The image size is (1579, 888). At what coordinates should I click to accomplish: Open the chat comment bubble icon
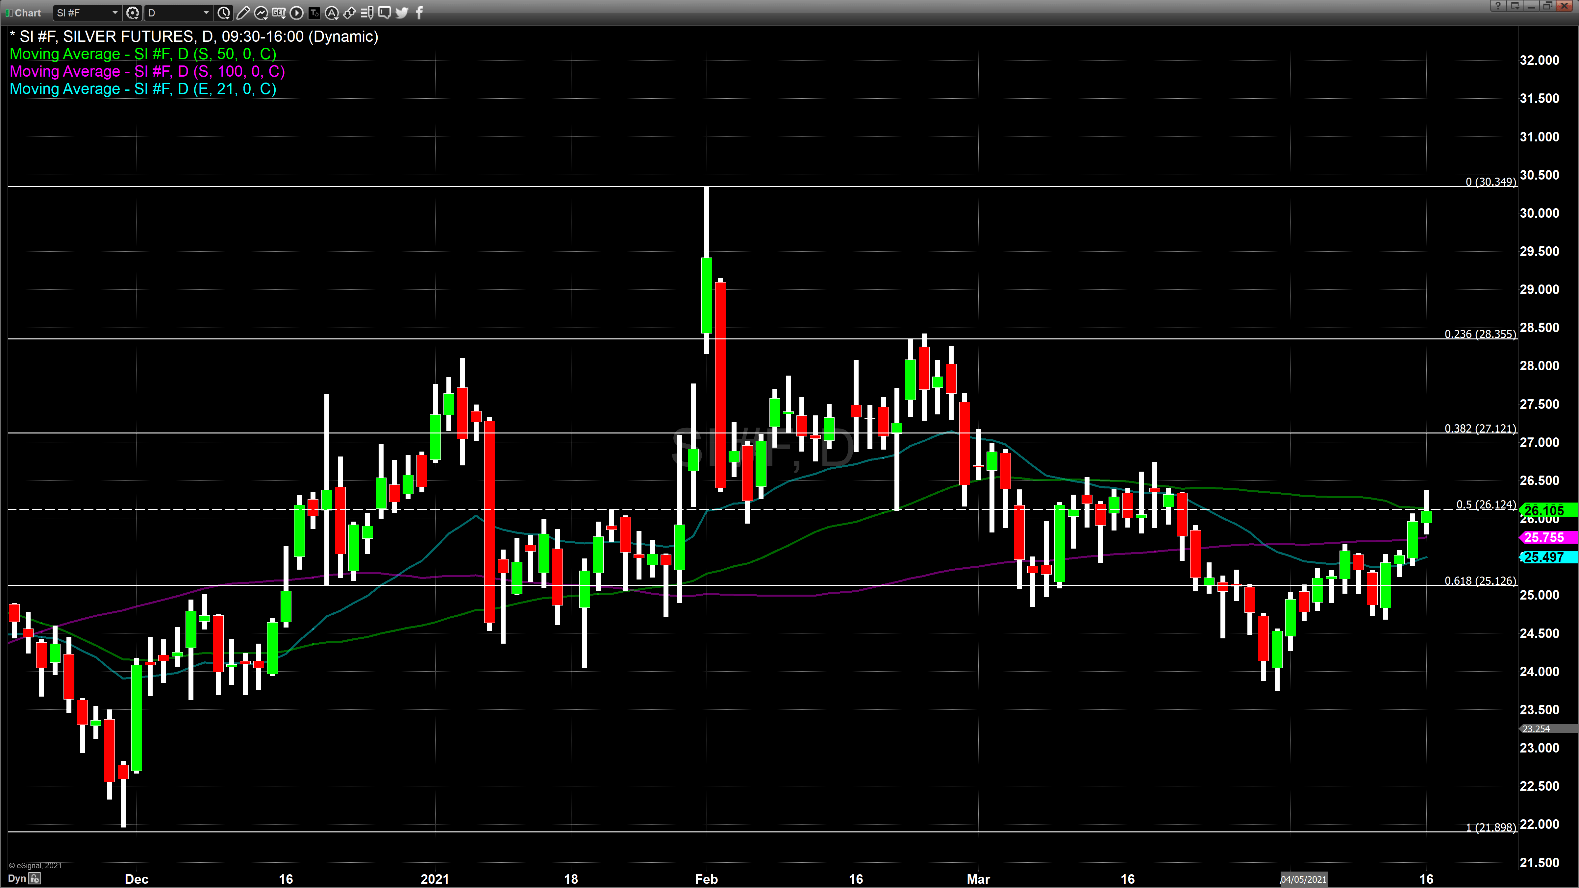click(385, 12)
